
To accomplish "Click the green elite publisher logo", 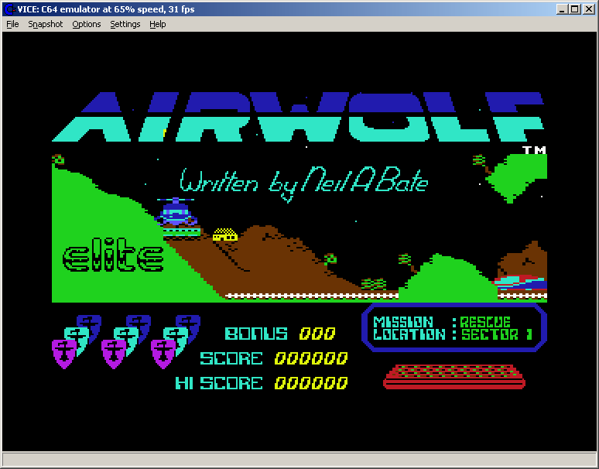I will point(113,255).
